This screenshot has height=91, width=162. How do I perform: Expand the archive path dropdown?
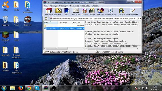[x=140, y=18]
